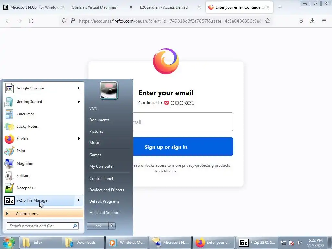Open Music library link
This screenshot has width=332, height=249.
(94, 143)
